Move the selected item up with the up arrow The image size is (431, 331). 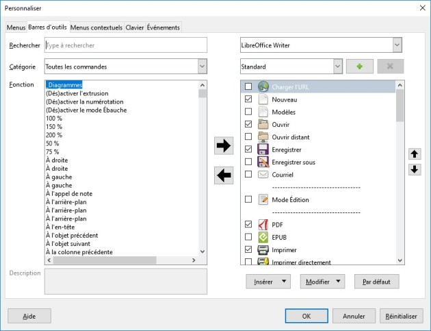tap(414, 154)
